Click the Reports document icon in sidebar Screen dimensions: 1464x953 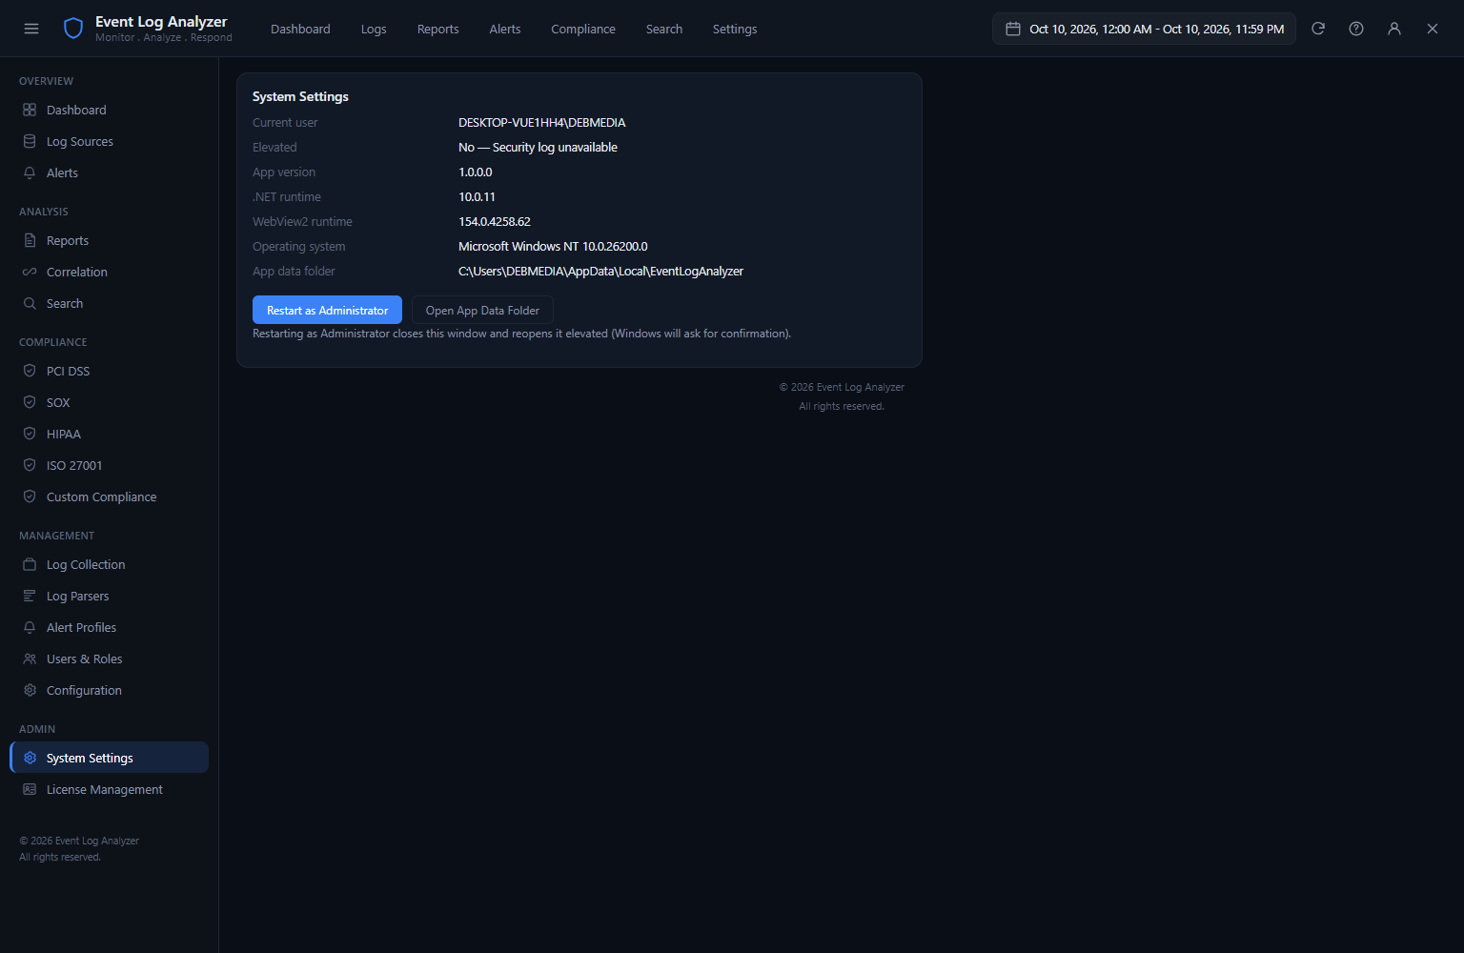pyautogui.click(x=30, y=240)
